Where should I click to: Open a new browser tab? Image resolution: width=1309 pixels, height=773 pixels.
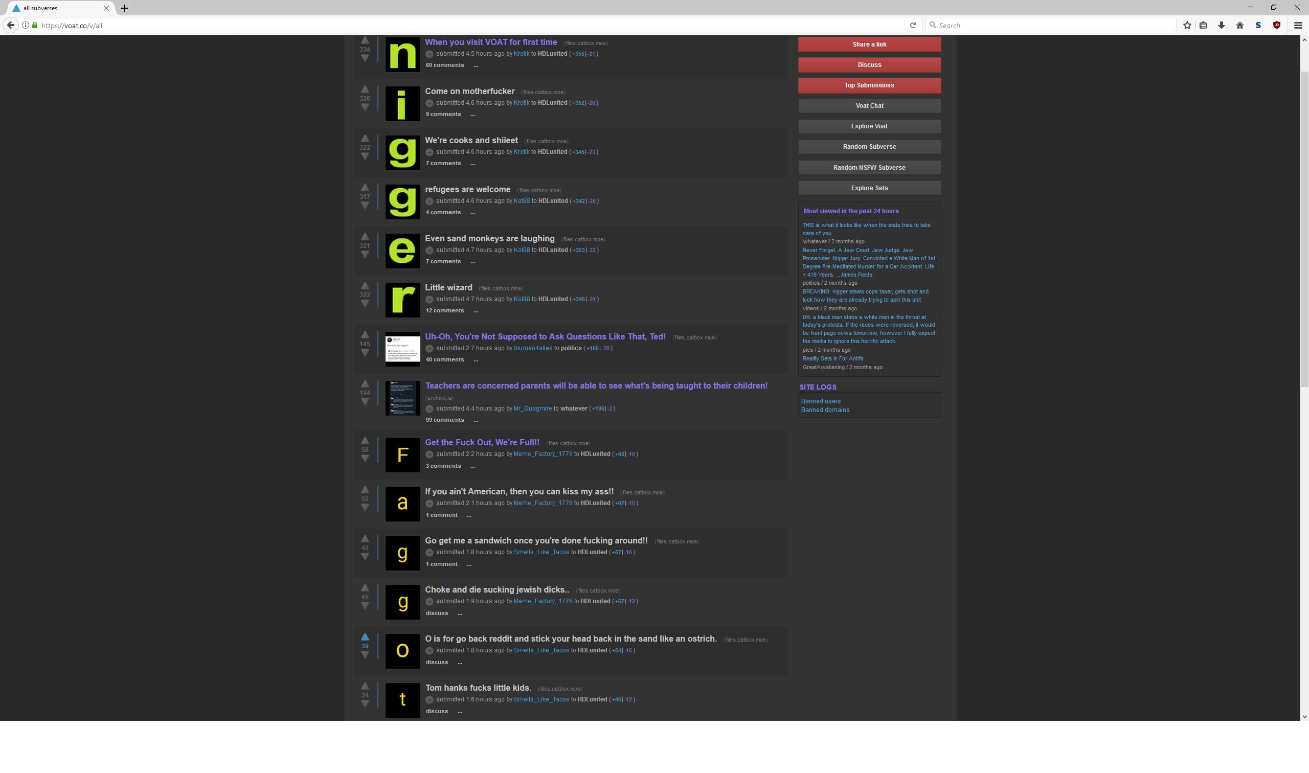point(123,8)
